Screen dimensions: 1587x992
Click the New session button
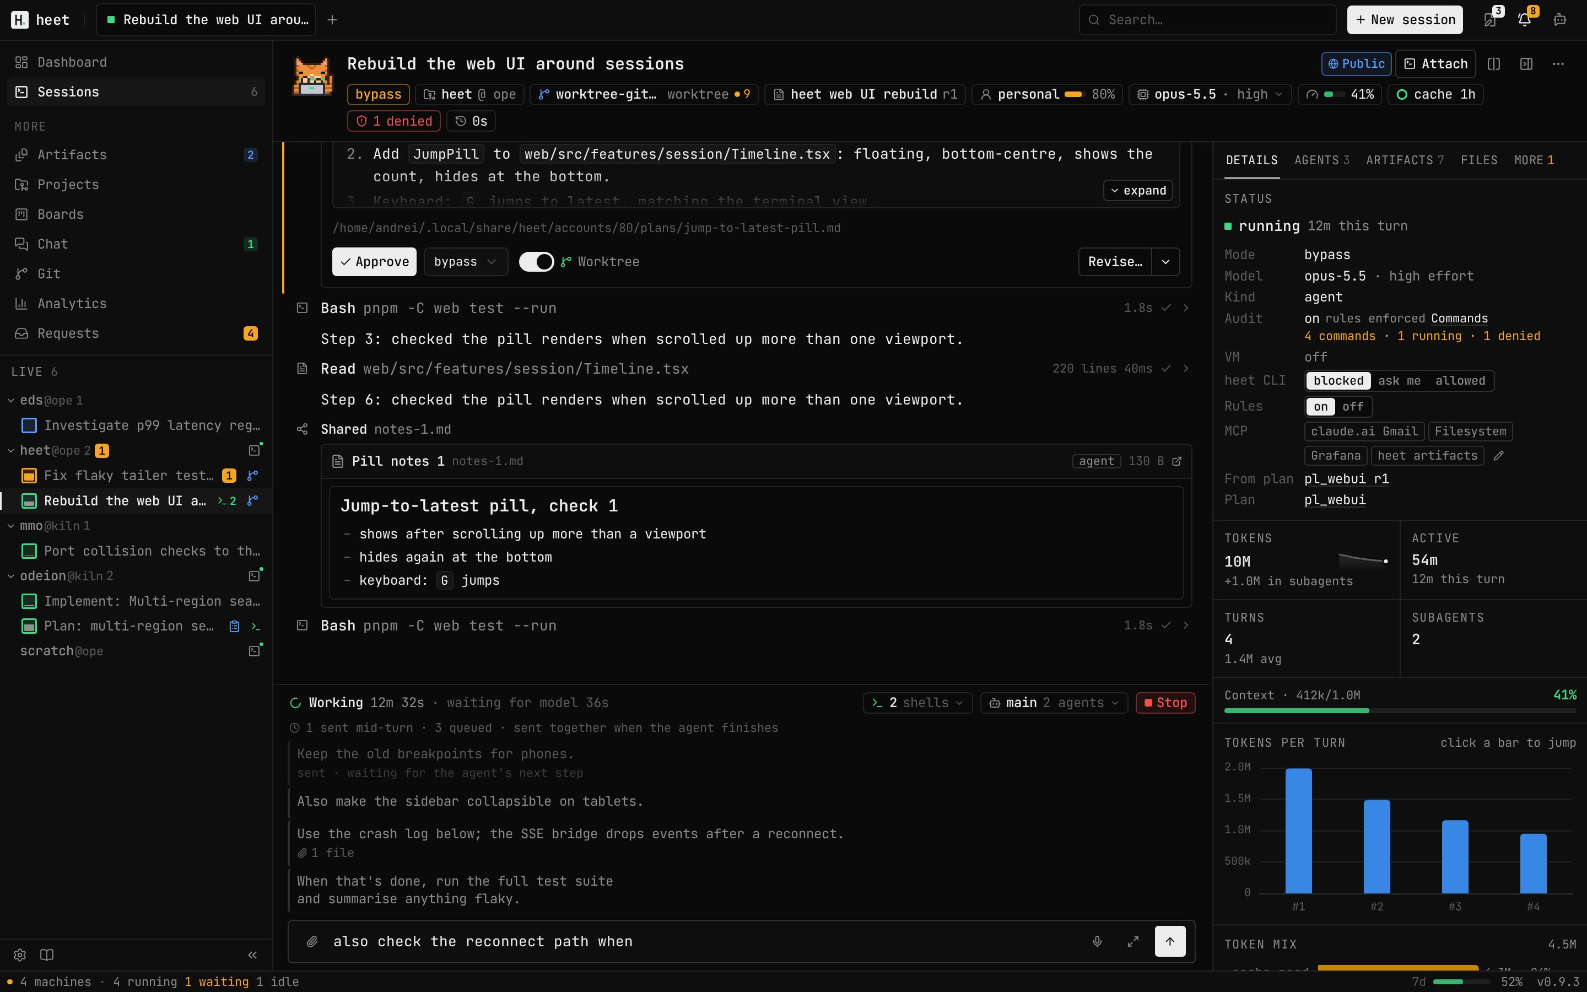coord(1404,20)
